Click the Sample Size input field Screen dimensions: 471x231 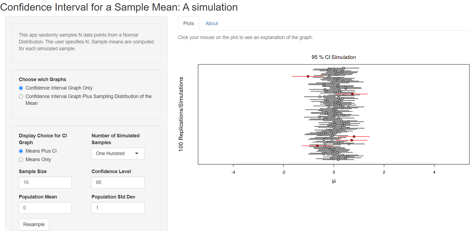tap(45, 182)
